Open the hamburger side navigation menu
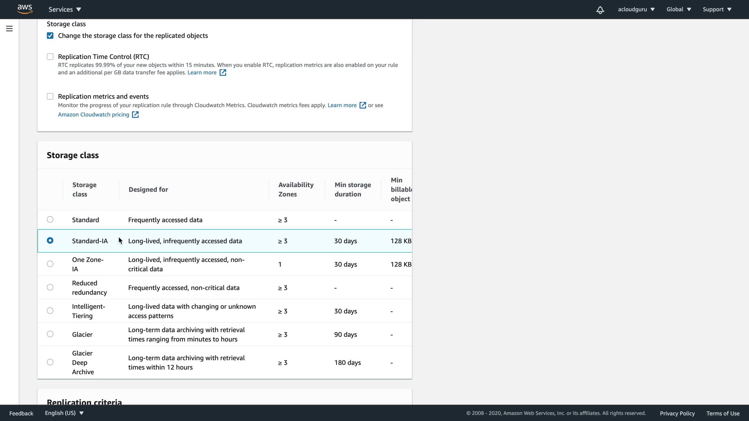The image size is (749, 421). click(9, 28)
